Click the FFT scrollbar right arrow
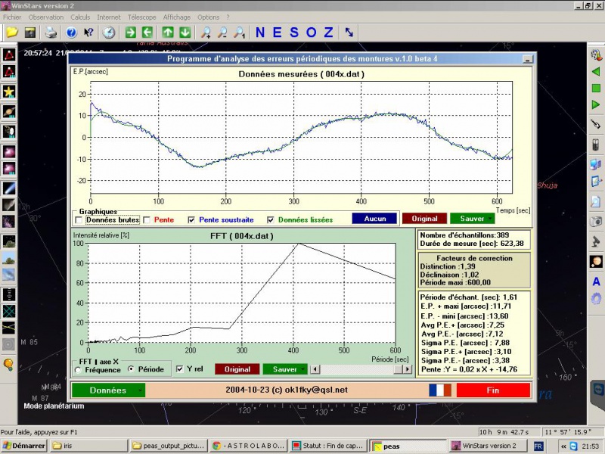Viewport: 605px width, 454px height. pyautogui.click(x=408, y=369)
